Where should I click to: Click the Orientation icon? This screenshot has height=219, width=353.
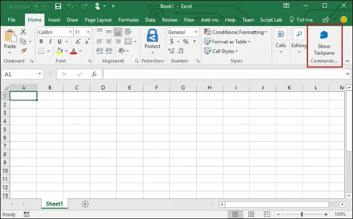click(122, 51)
